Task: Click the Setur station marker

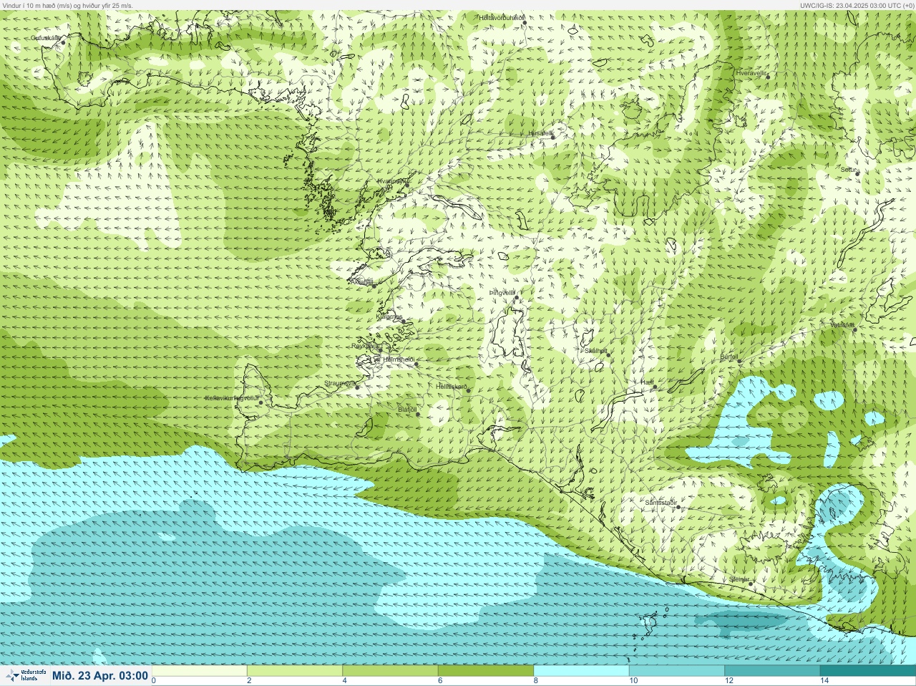Action: 857,173
